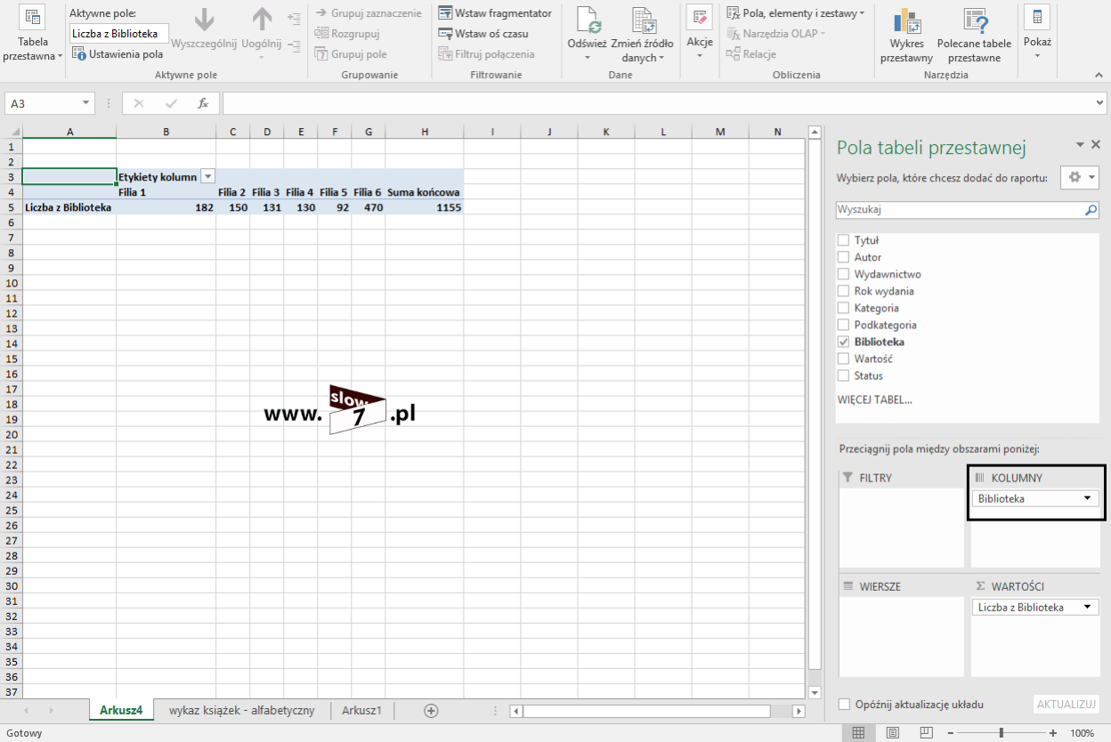The width and height of the screenshot is (1111, 742).
Task: Check the Wartość field checkbox
Action: (x=843, y=359)
